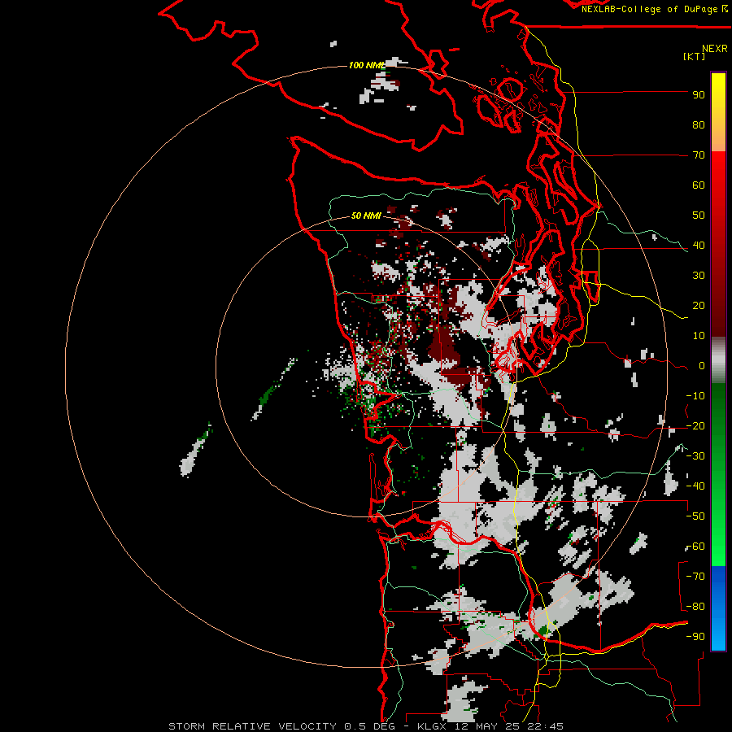
Task: Click the -80 value on velocity scale
Action: click(695, 607)
